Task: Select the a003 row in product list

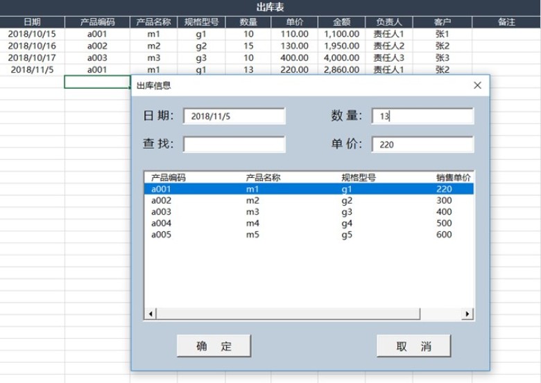Action: coord(309,212)
